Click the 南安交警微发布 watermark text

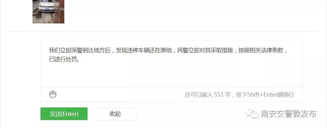click(x=288, y=114)
